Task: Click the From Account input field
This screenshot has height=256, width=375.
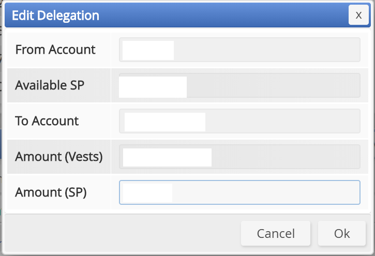Action: pos(239,50)
